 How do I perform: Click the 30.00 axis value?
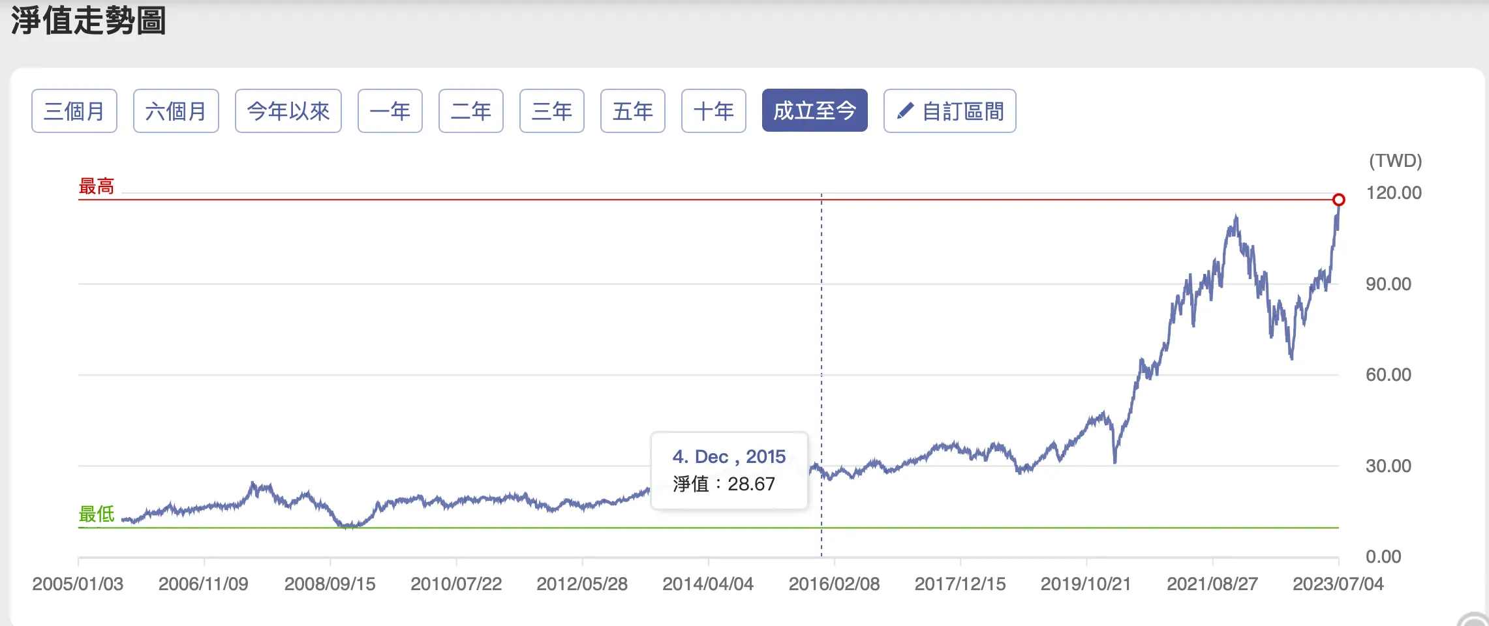pyautogui.click(x=1389, y=466)
